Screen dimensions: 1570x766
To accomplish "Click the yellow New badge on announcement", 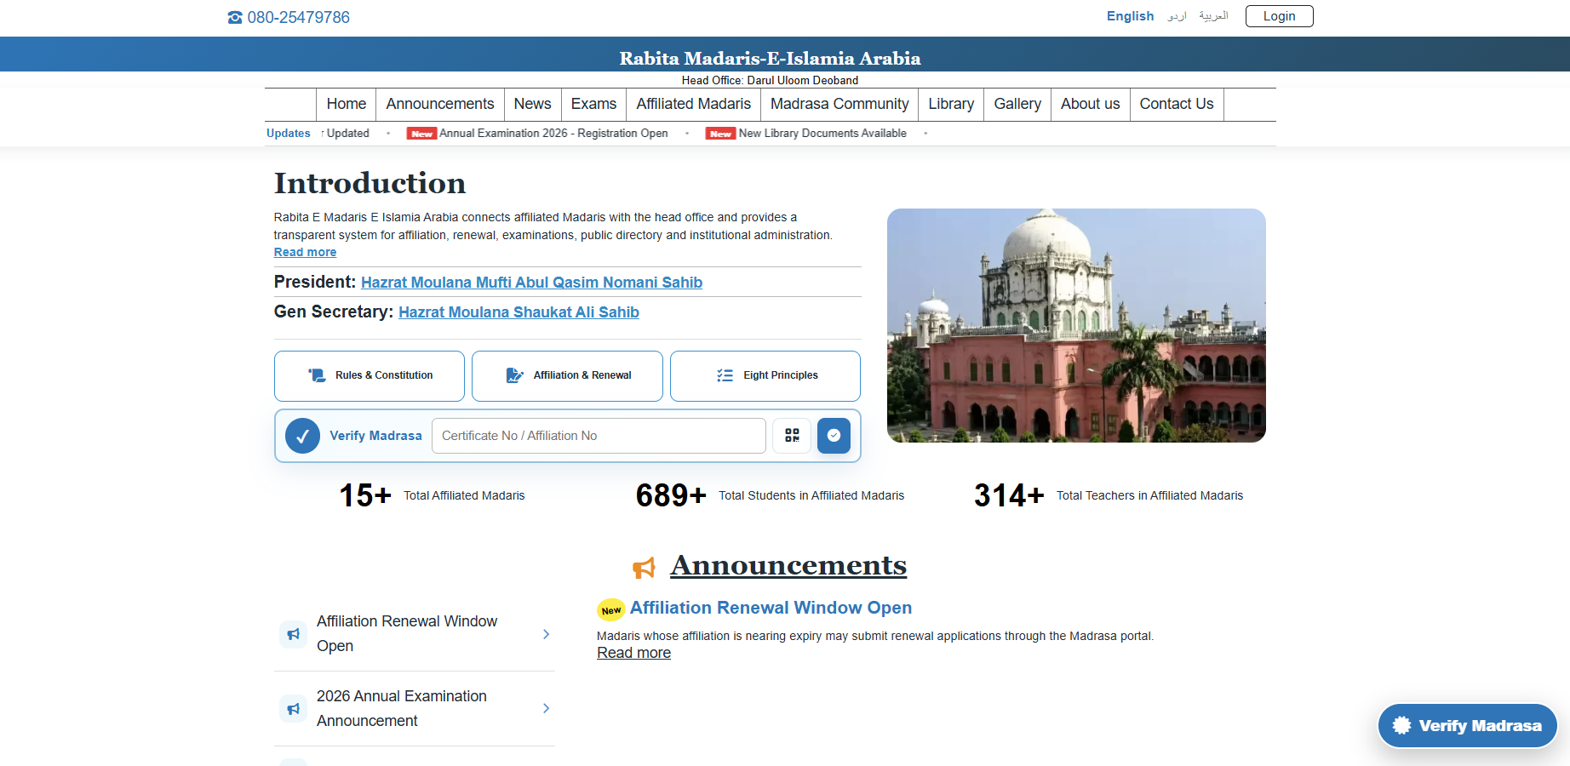I will (x=611, y=610).
